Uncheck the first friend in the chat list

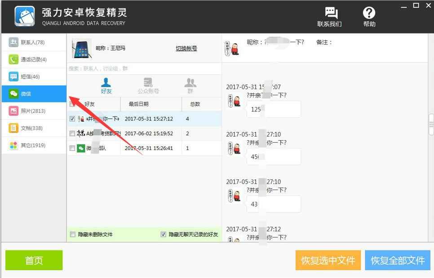coord(72,119)
